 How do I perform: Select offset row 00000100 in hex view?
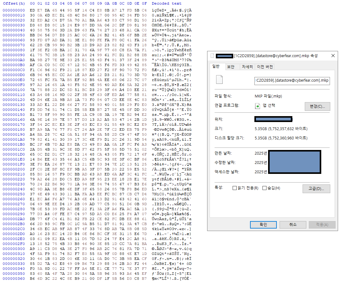[14, 89]
